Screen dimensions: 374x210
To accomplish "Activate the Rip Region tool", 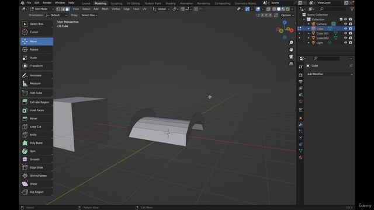I will pyautogui.click(x=37, y=192).
